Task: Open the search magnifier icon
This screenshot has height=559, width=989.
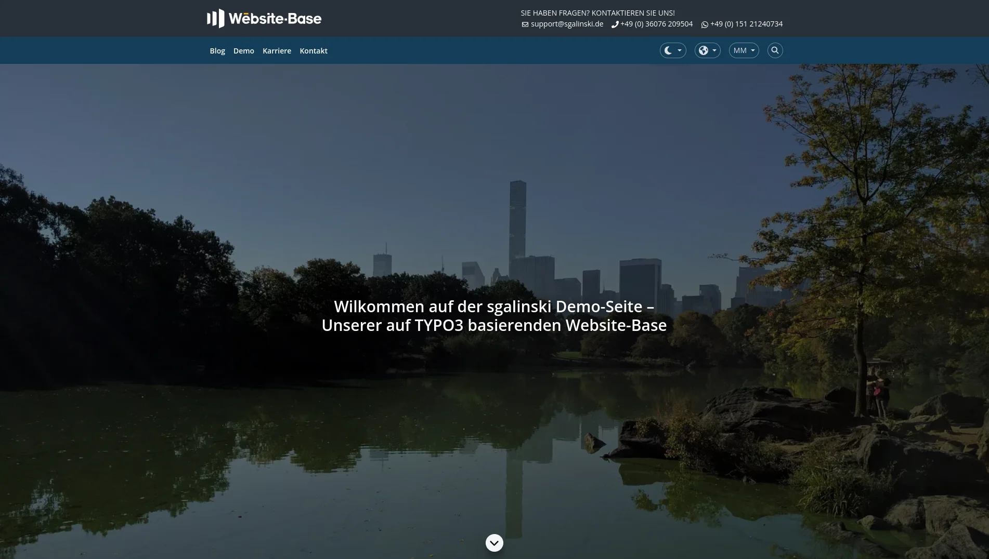Action: coord(775,50)
